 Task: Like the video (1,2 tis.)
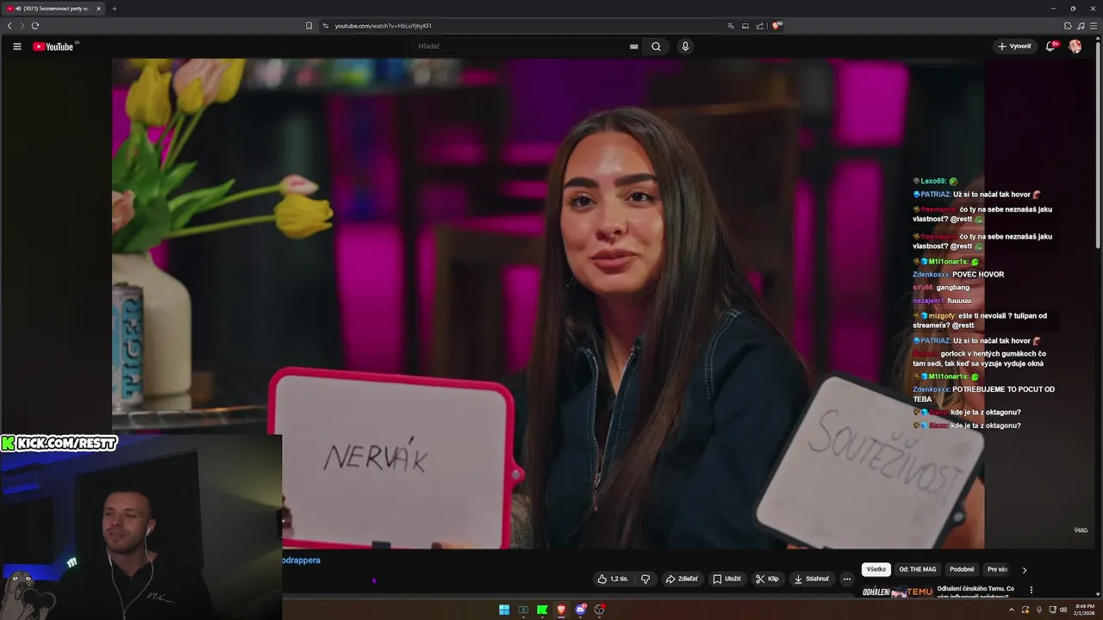(x=614, y=579)
